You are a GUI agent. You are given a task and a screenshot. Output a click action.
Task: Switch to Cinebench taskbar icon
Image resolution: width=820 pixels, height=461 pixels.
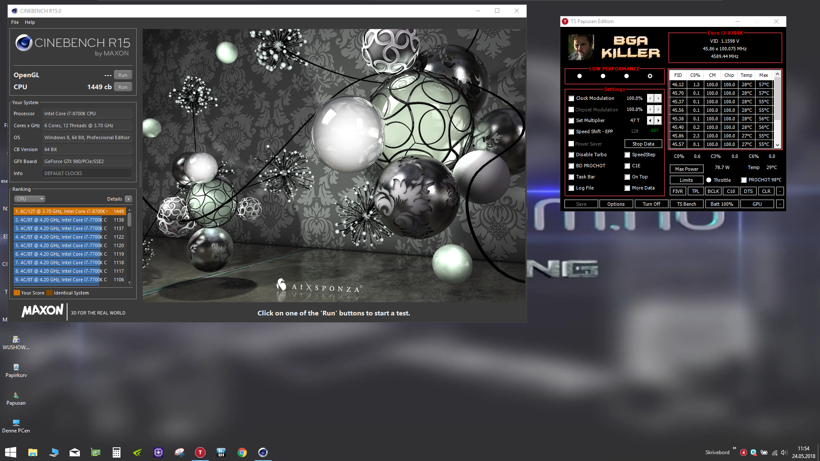263,452
